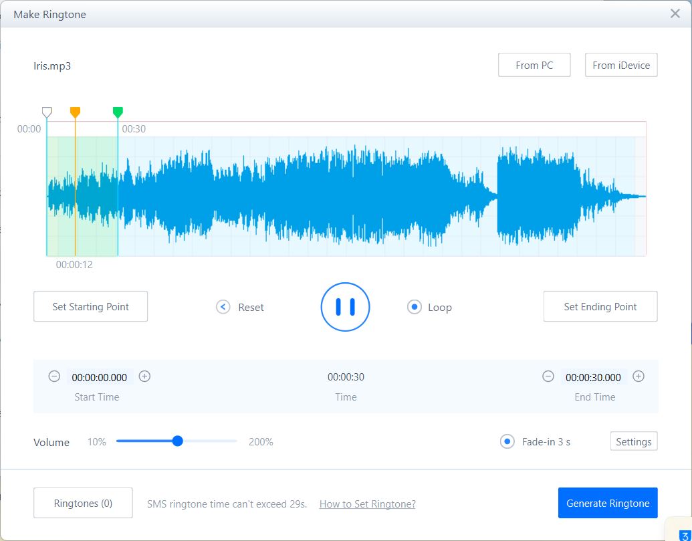Pause playback with the round pause button

pos(345,307)
